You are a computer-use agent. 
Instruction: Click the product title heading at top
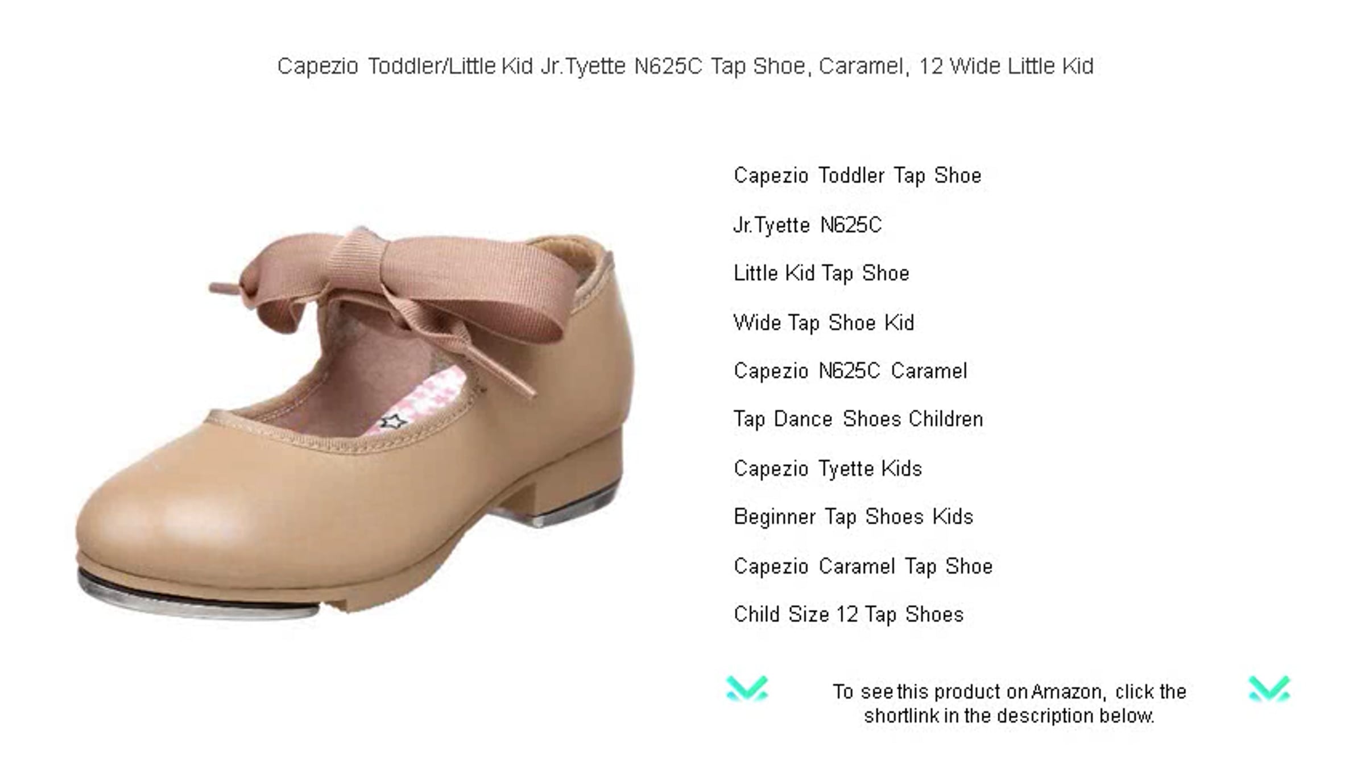tap(685, 66)
